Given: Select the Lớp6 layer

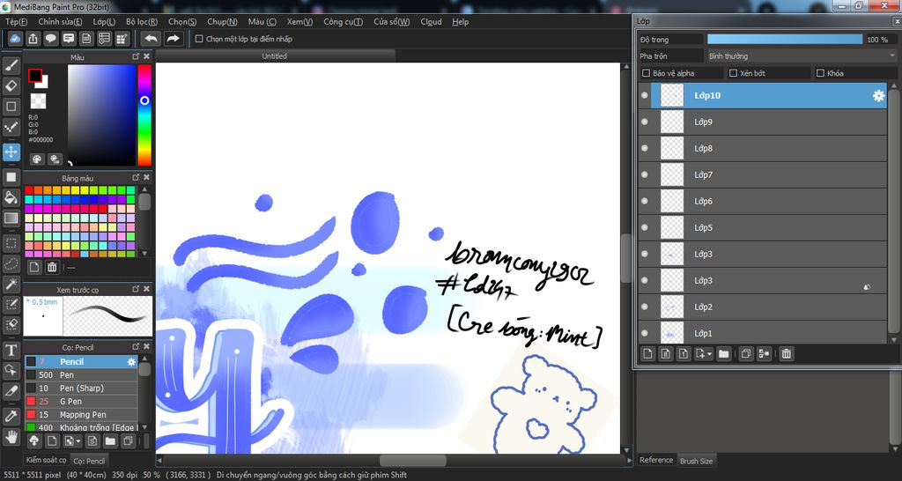Looking at the screenshot, I should point(762,202).
